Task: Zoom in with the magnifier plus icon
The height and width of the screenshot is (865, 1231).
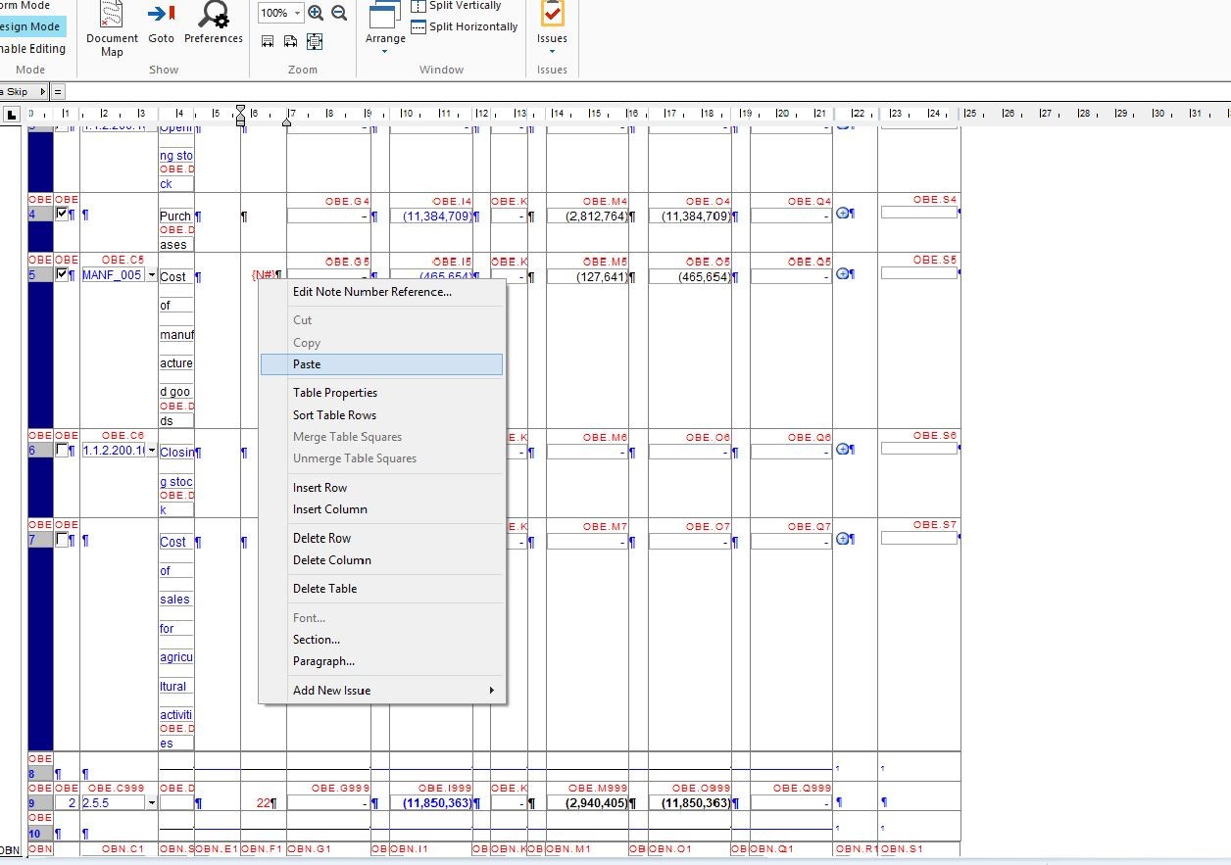Action: tap(316, 13)
